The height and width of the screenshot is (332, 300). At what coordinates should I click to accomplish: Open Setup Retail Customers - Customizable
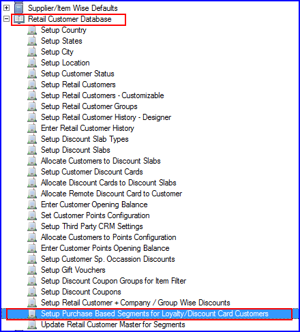point(102,95)
